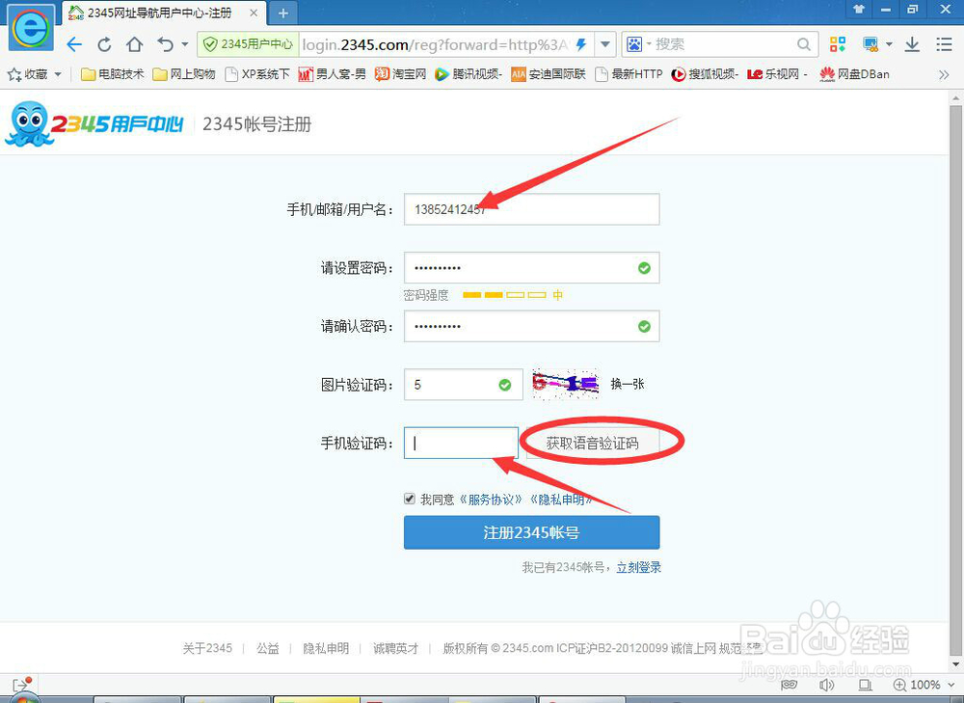Click the status bar window layout icon
The width and height of the screenshot is (964, 703).
[x=865, y=685]
